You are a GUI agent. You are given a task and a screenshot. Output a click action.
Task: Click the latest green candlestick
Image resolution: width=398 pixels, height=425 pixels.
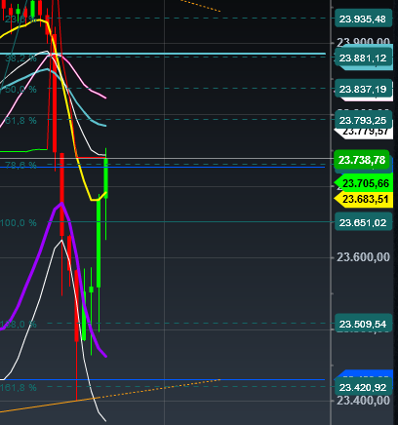[106, 177]
